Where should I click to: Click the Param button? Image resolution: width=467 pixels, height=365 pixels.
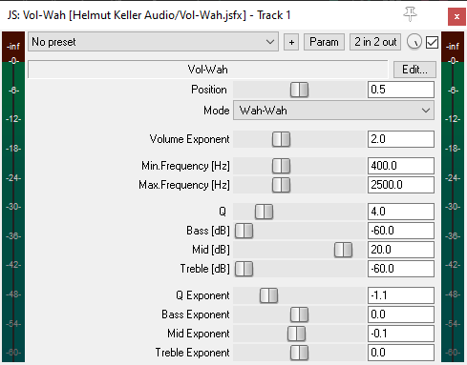[x=324, y=42]
